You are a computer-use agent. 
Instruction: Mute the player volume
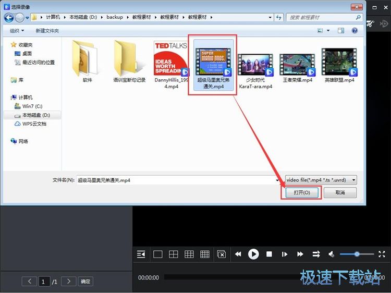331,254
